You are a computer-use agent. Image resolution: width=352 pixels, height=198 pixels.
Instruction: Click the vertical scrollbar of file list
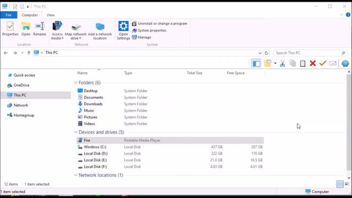click(349, 122)
